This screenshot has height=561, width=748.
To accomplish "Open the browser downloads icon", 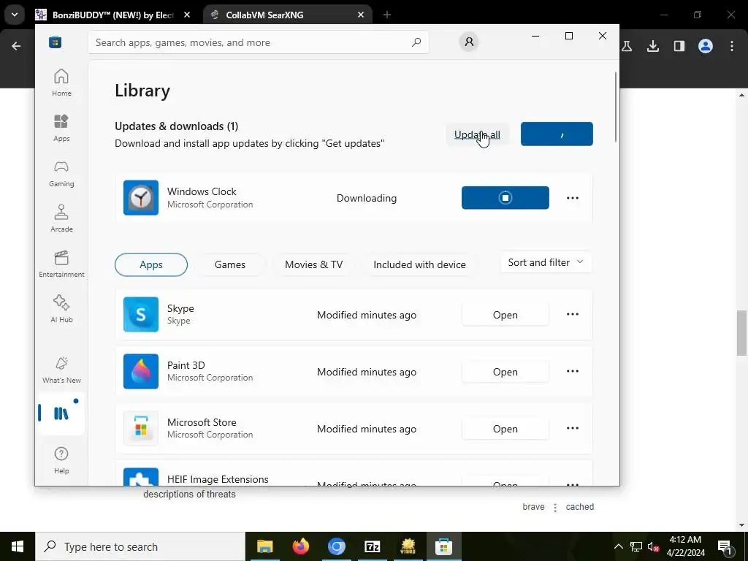I will pos(653,46).
